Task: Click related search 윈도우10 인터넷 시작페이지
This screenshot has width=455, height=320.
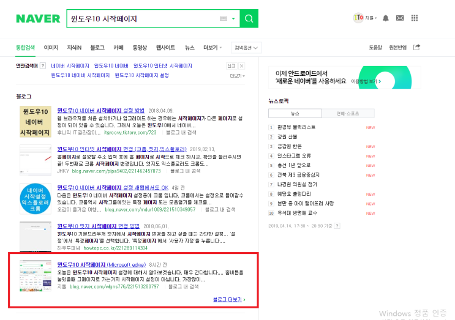Action: tap(162, 66)
